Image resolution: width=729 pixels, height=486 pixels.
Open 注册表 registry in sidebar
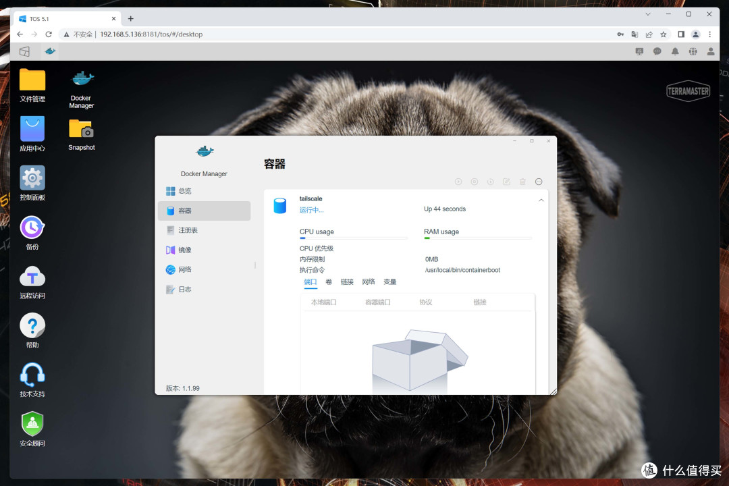point(204,230)
